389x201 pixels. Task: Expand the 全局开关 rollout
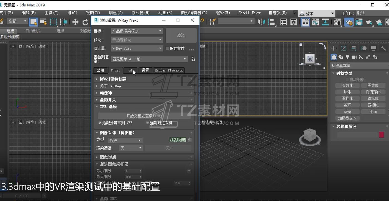(108, 100)
